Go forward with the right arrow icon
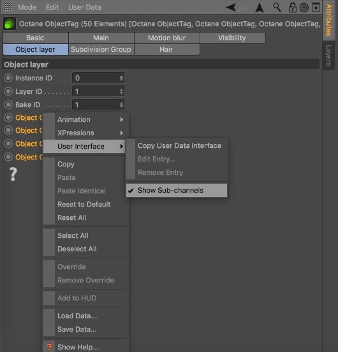 [x=242, y=8]
